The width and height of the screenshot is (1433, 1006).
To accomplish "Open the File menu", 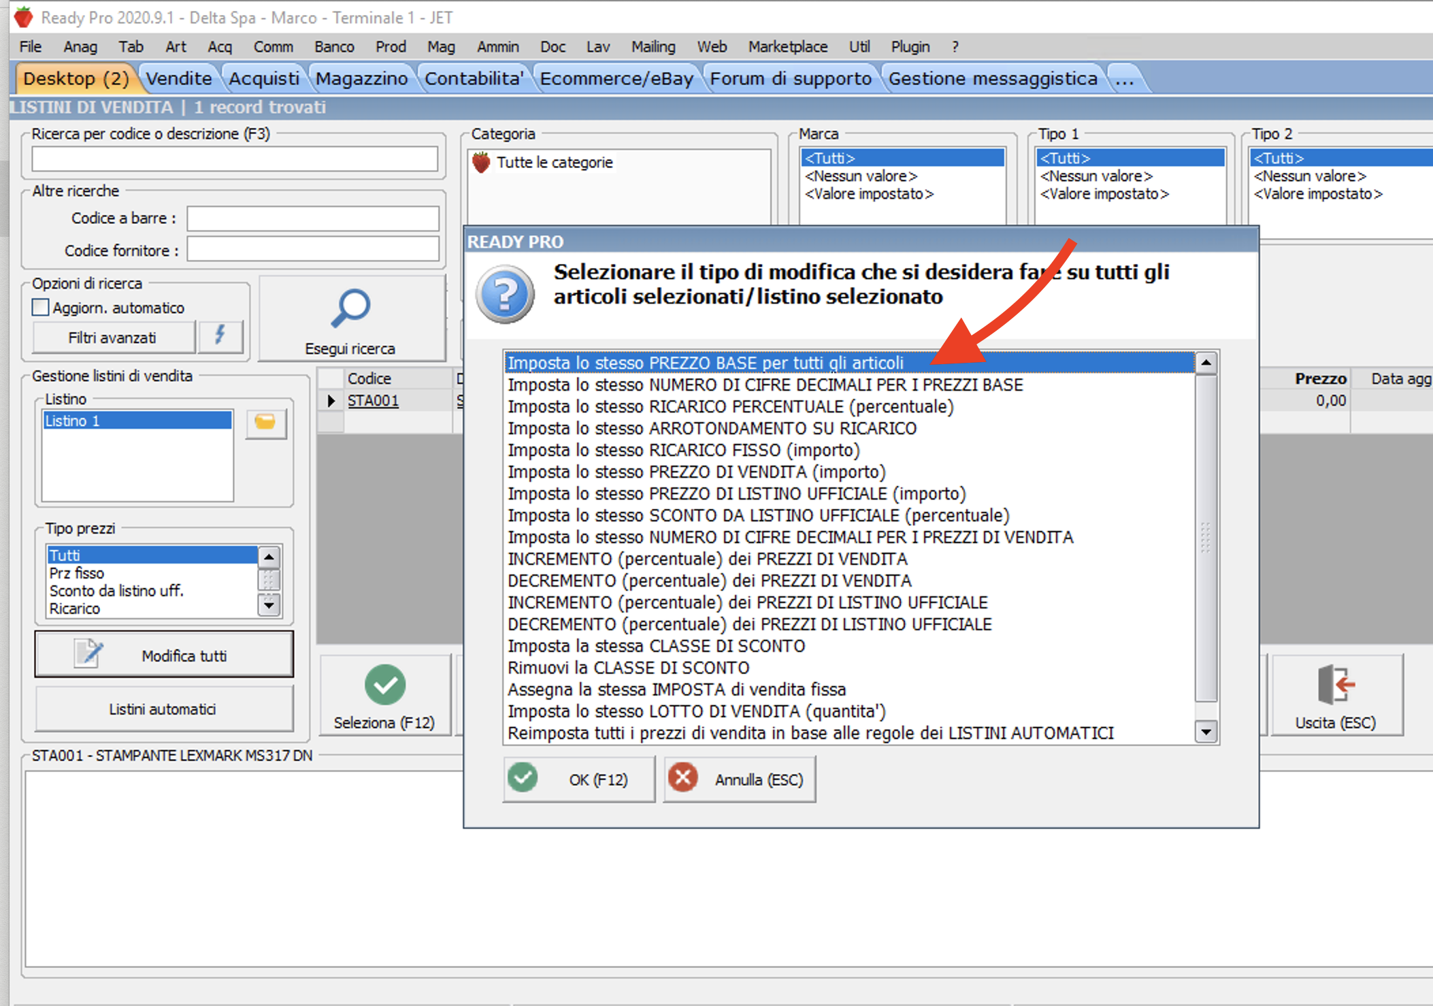I will pyautogui.click(x=31, y=46).
